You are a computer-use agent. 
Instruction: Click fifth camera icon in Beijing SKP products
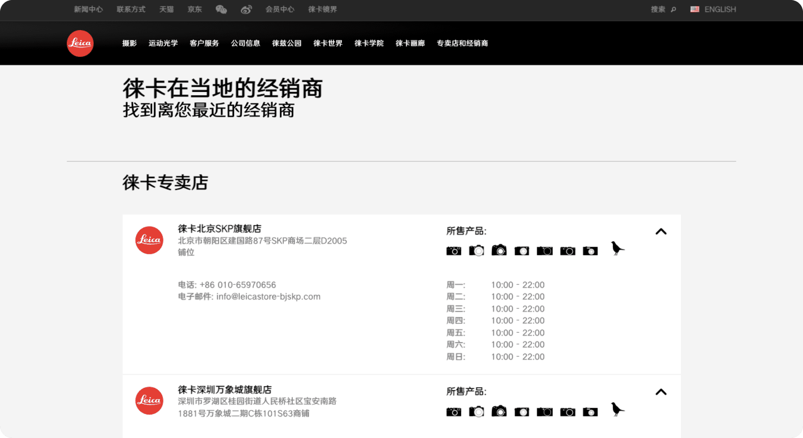coord(545,251)
